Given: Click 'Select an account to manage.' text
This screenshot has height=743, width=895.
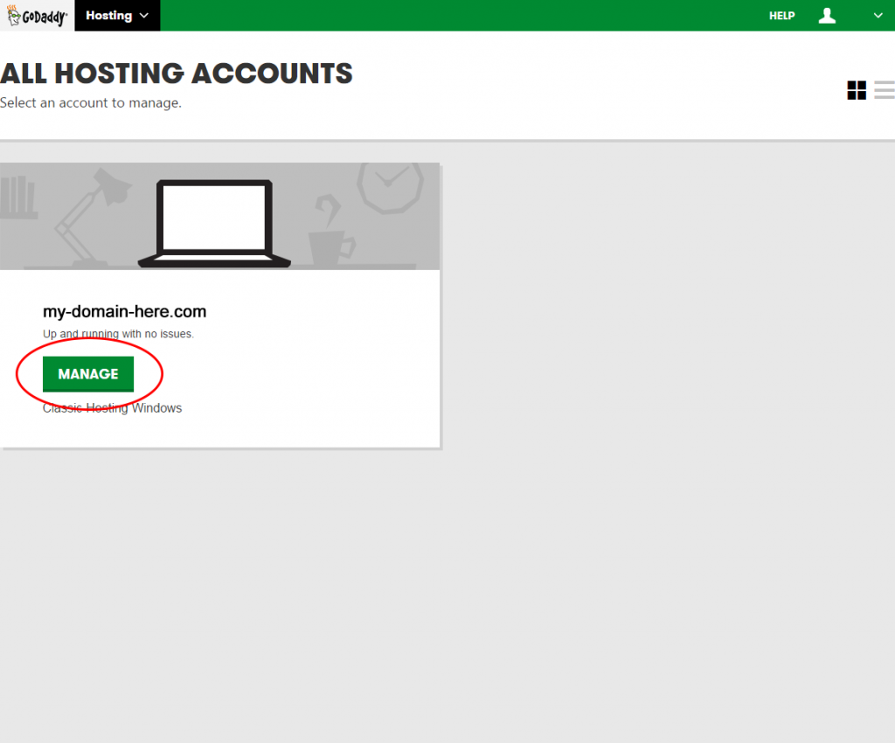Looking at the screenshot, I should 91,103.
